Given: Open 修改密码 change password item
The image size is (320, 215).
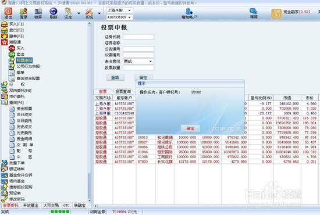Looking at the screenshot, I should click(17, 199).
